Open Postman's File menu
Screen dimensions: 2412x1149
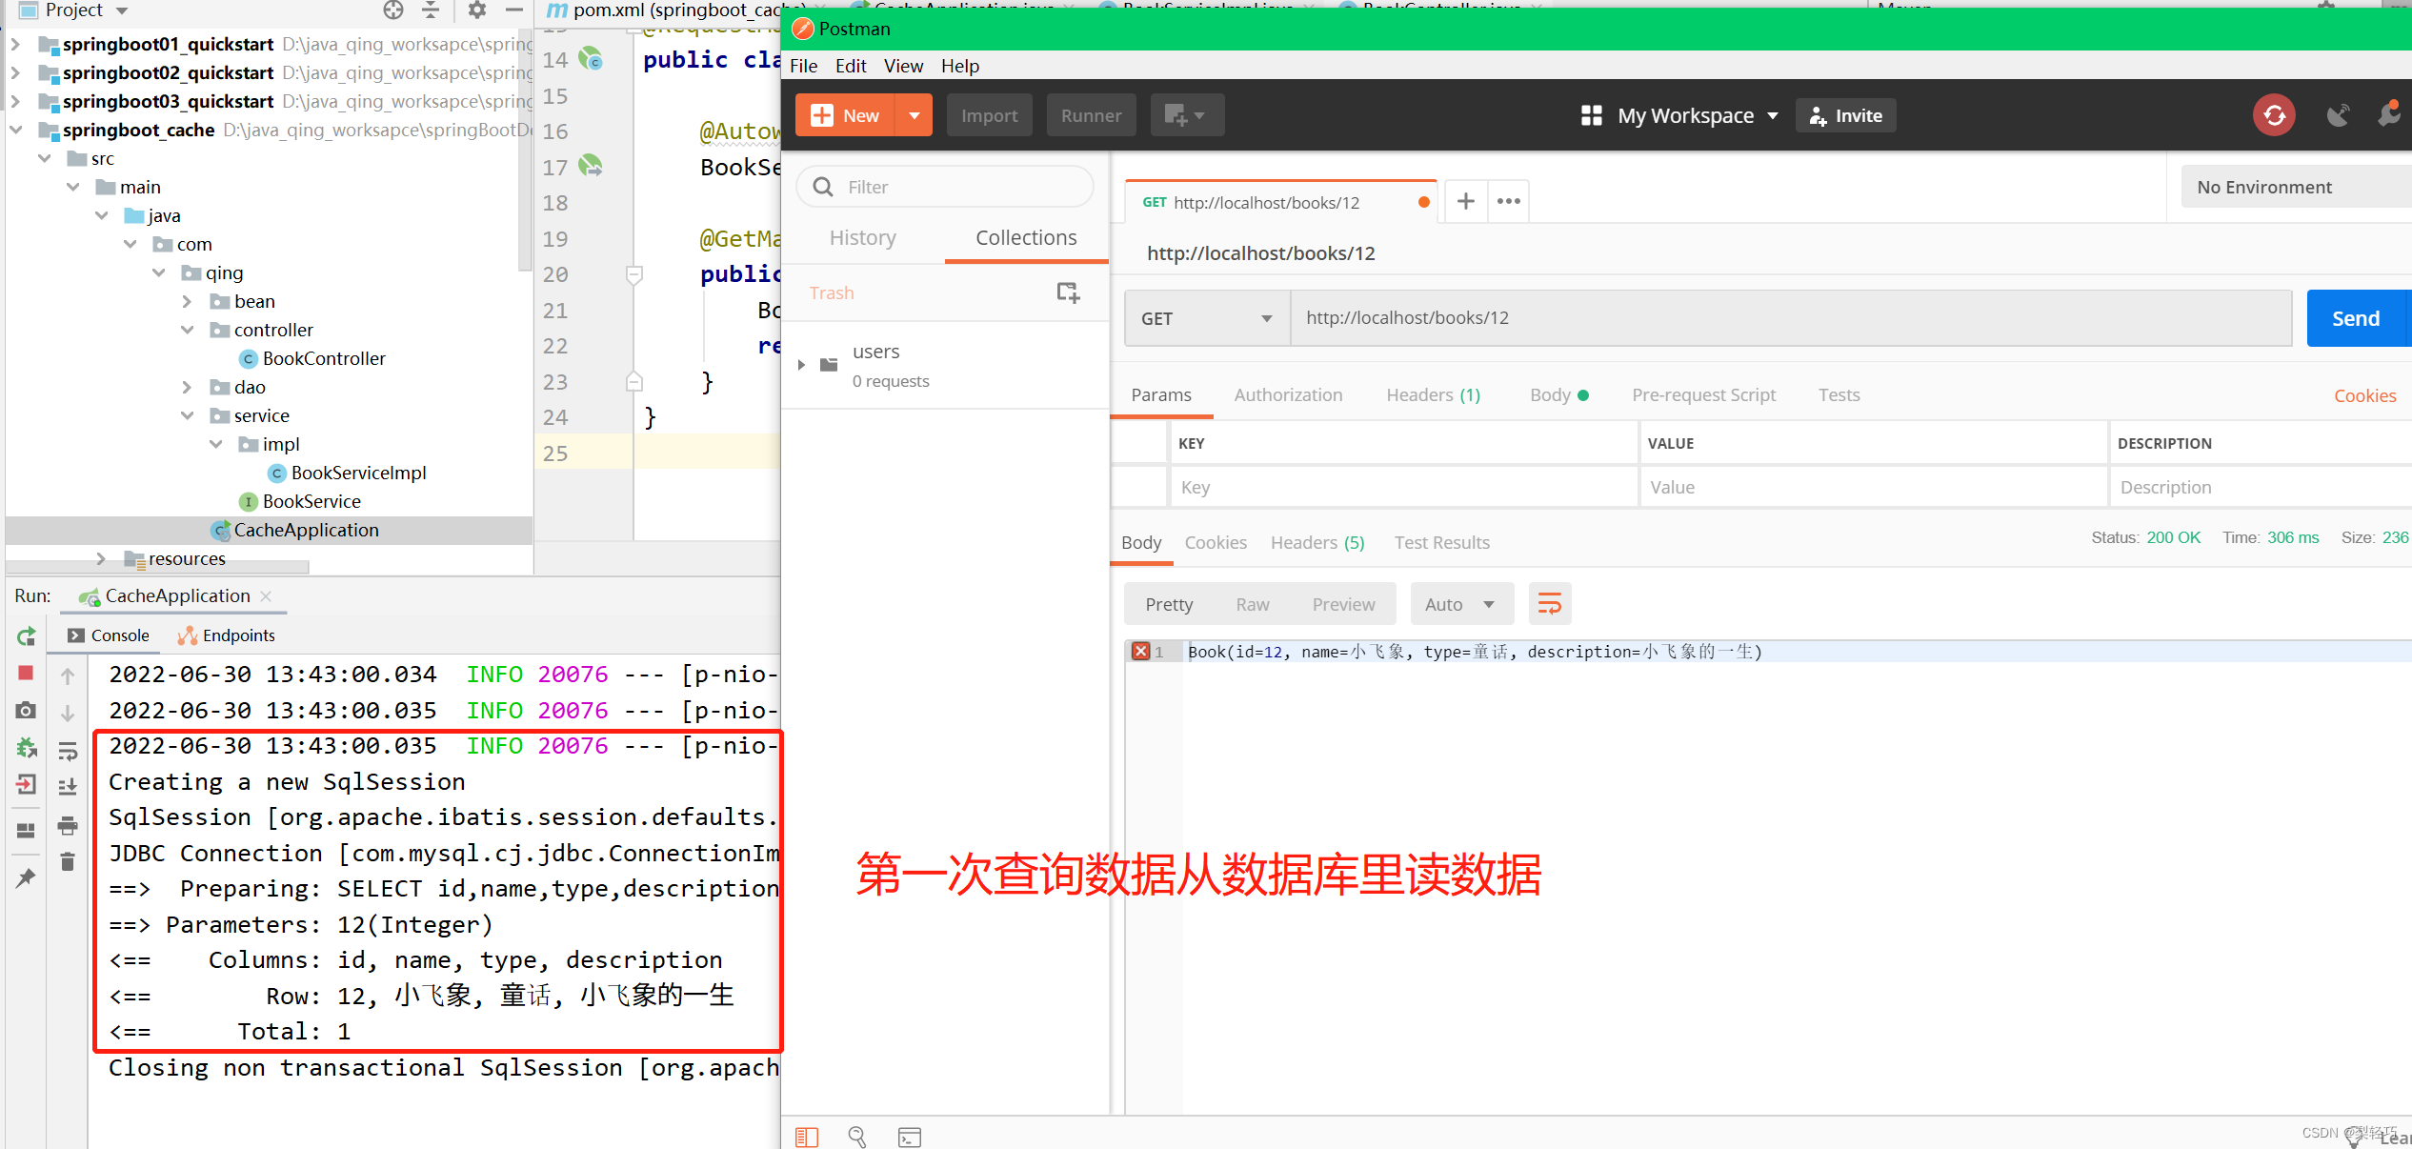click(x=803, y=66)
